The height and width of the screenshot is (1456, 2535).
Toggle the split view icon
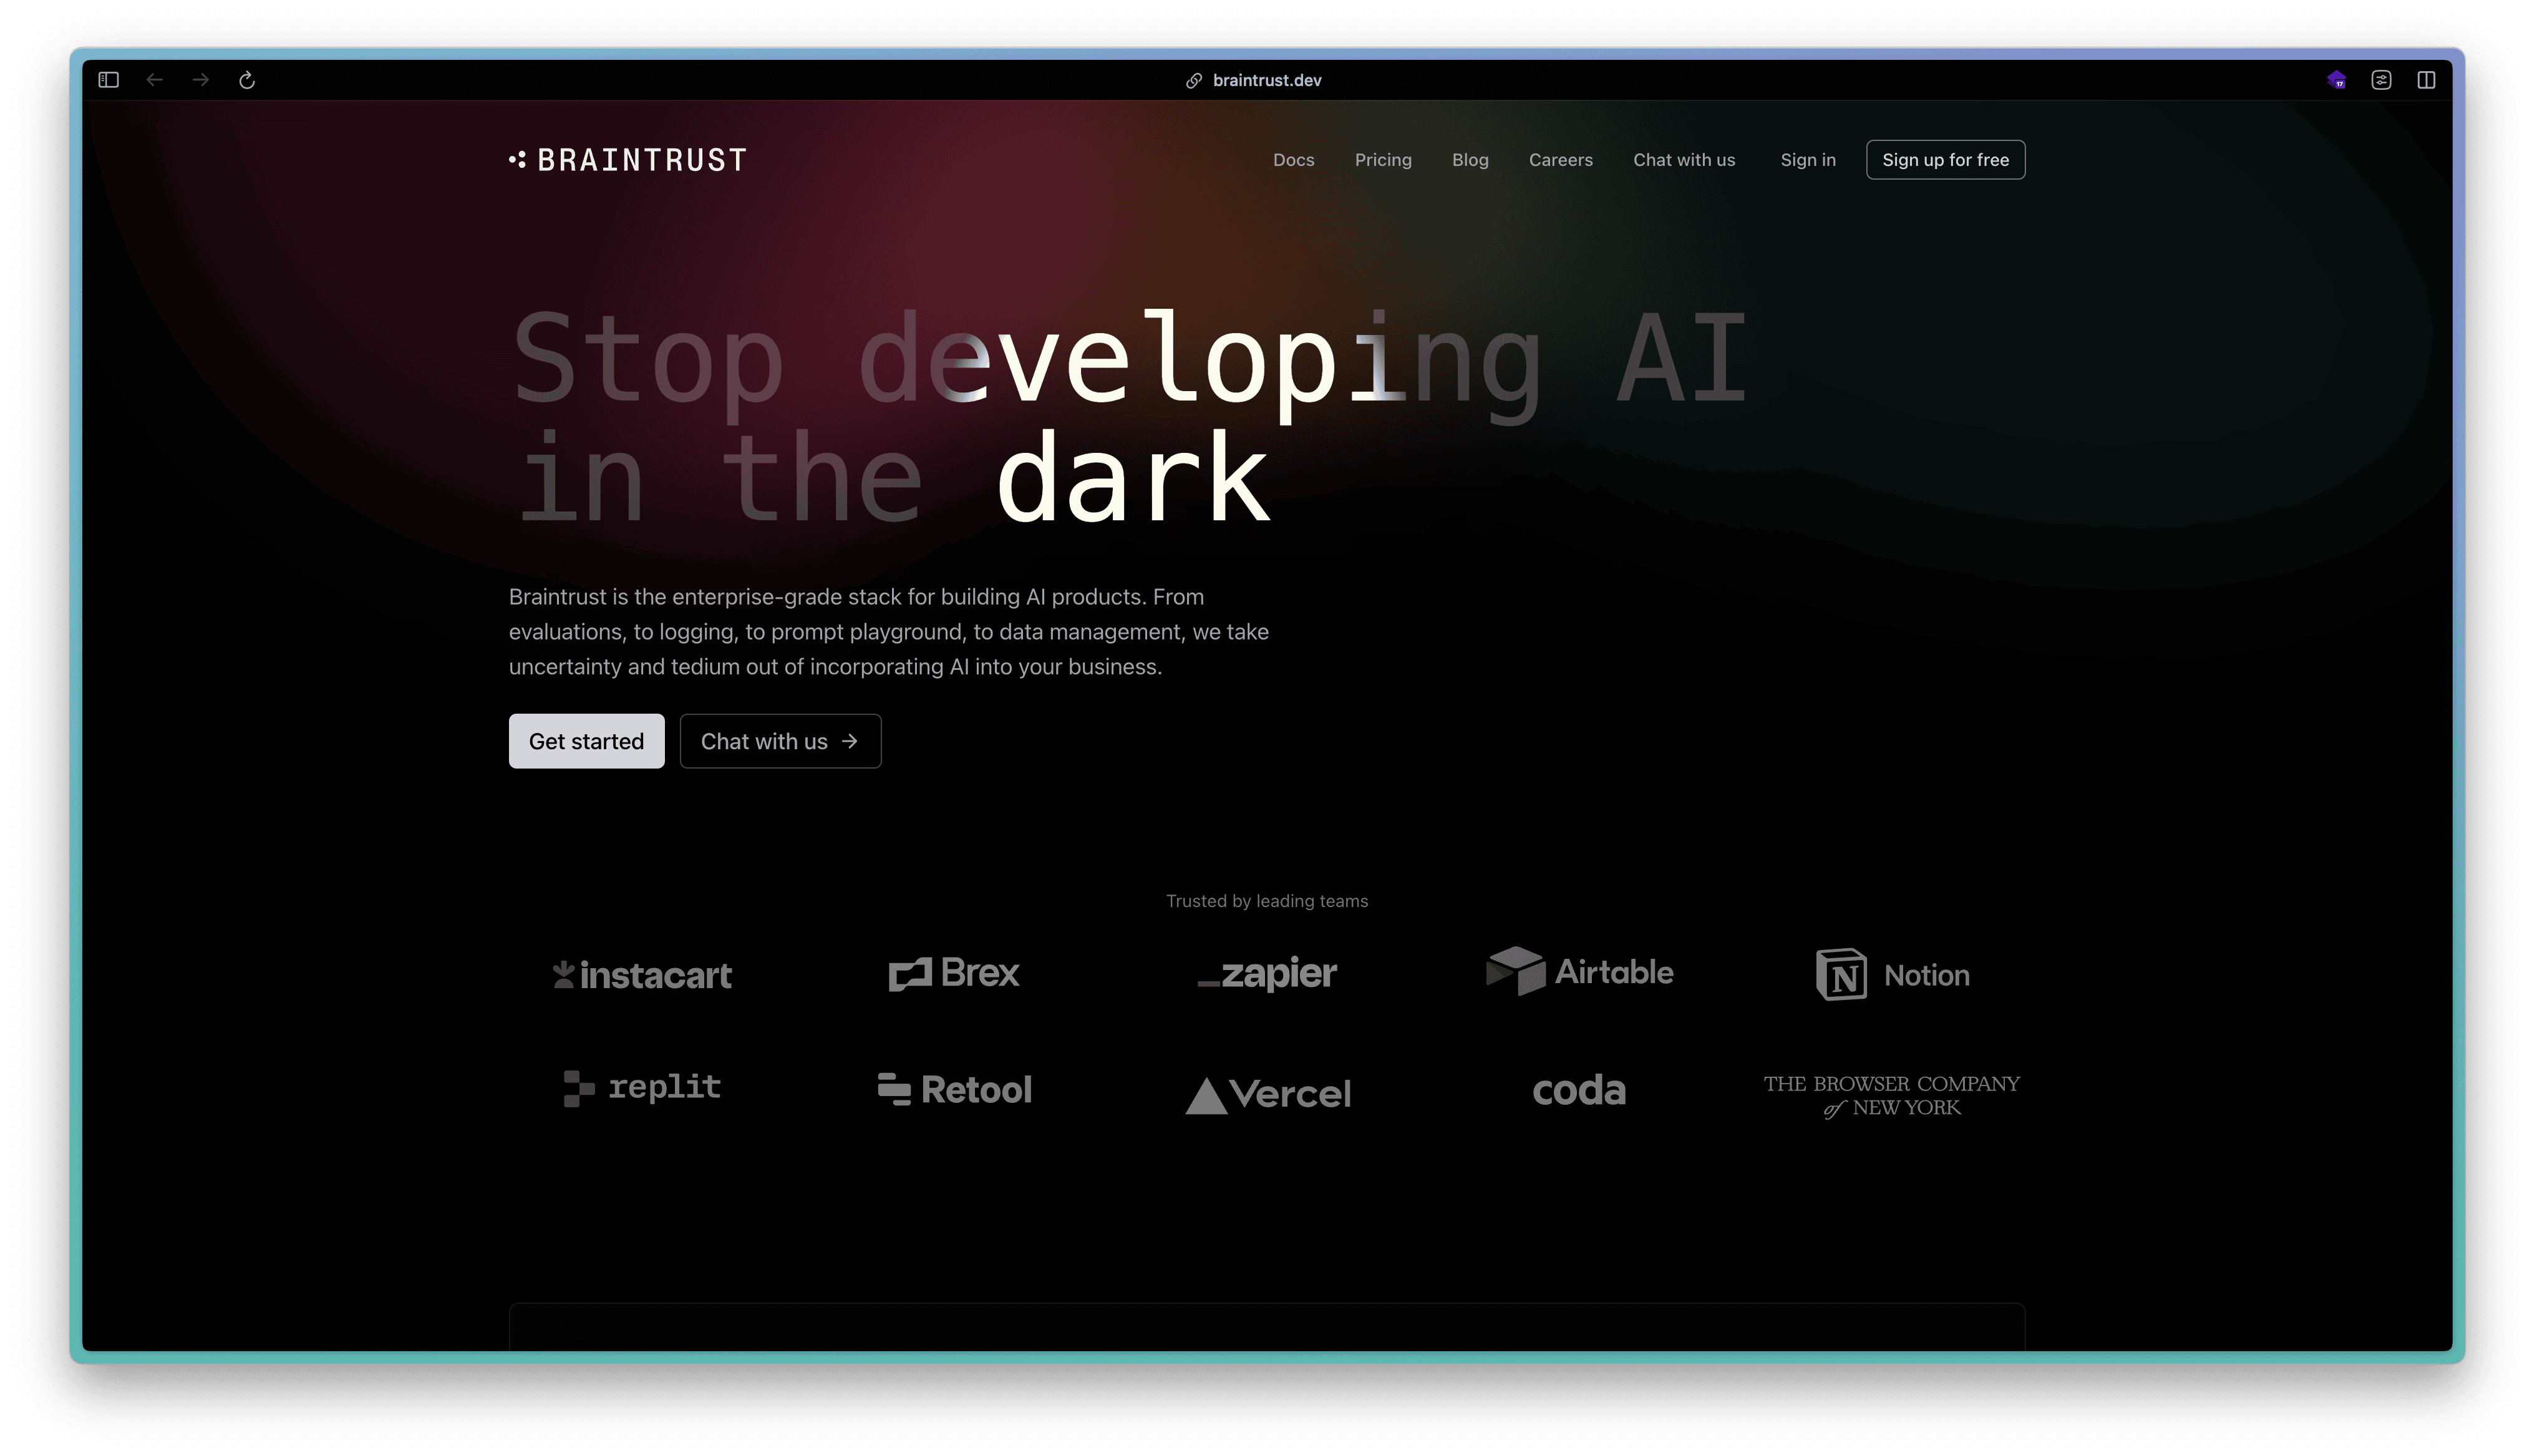pos(2426,80)
